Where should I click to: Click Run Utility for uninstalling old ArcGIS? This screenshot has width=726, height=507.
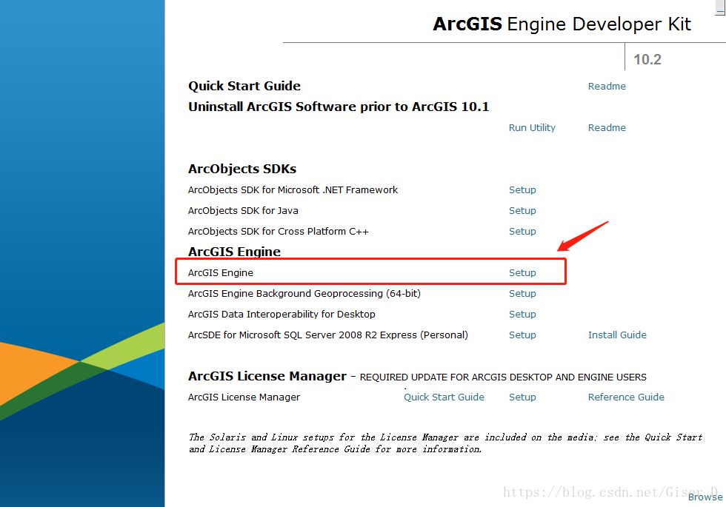(x=532, y=127)
